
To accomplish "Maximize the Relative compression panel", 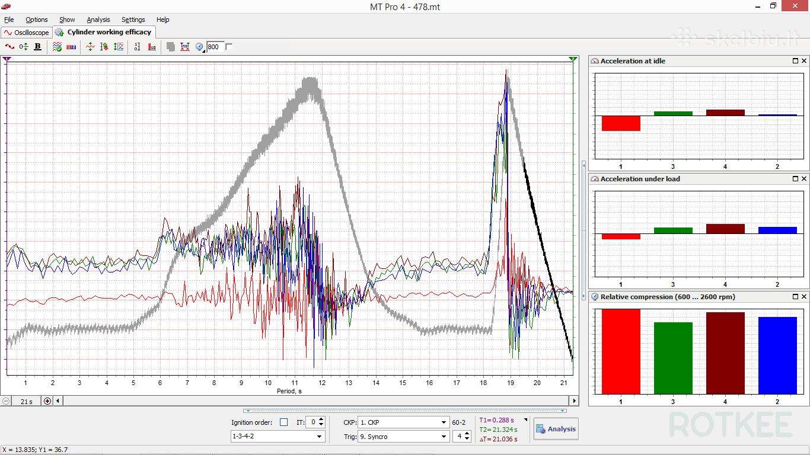I will click(795, 296).
